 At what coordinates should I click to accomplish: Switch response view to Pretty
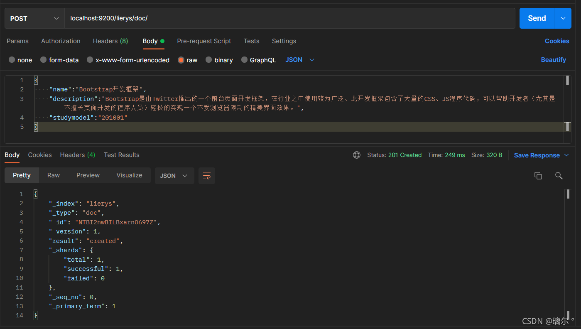coord(22,175)
